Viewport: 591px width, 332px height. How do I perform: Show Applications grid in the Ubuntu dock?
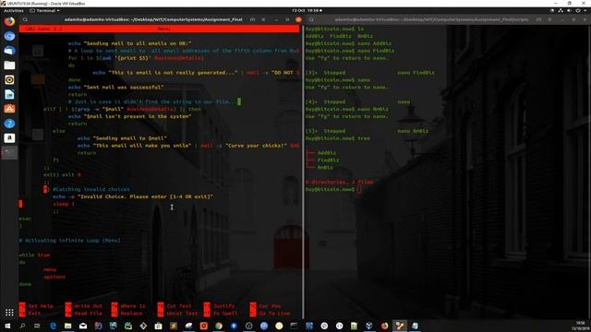[9, 313]
